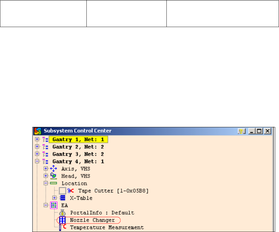Collapse the Gantry 4 tree node
The height and width of the screenshot is (232, 279).
(x=37, y=161)
